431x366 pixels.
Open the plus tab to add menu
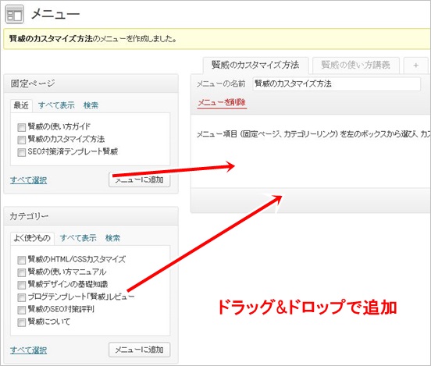pyautogui.click(x=415, y=66)
